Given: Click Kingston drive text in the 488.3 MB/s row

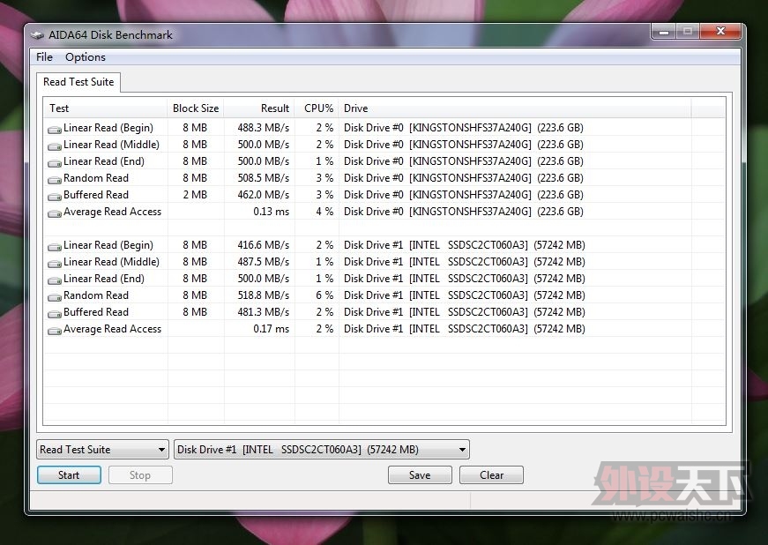Looking at the screenshot, I should click(463, 128).
